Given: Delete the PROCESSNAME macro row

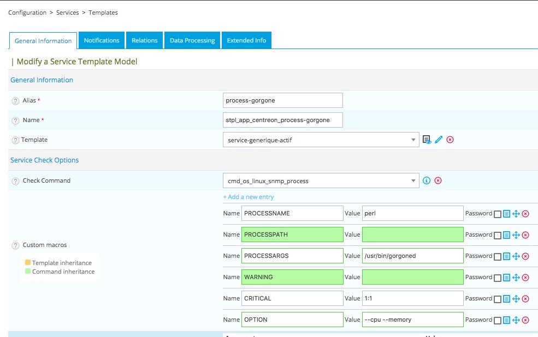Looking at the screenshot, I should (525, 214).
